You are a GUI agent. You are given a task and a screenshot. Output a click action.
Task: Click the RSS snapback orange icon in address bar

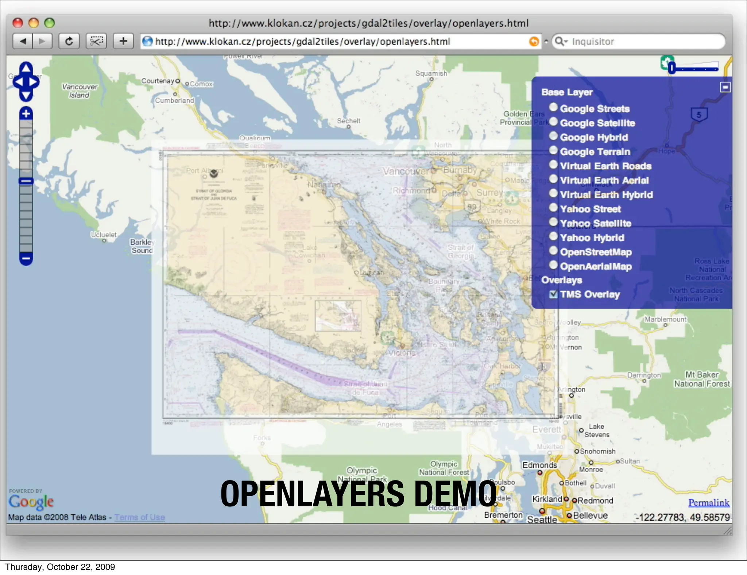tap(534, 42)
